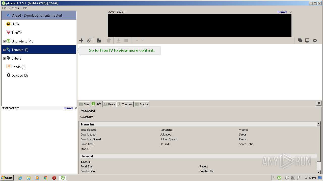Open Preferences gear icon
The height and width of the screenshot is (181, 323).
(x=315, y=40)
